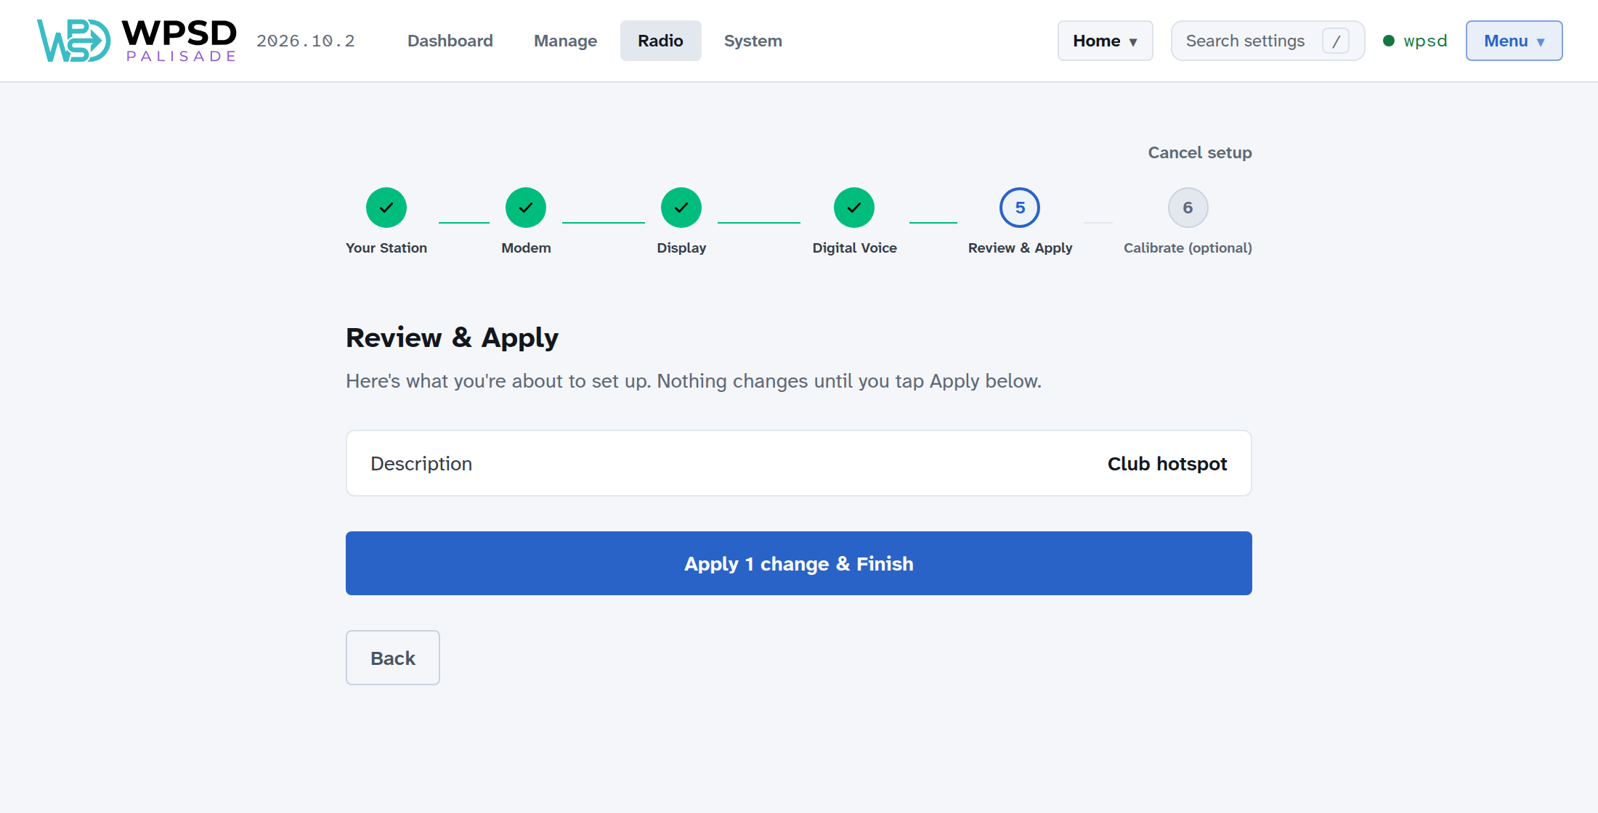
Task: Open the Menu dropdown
Action: point(1514,41)
